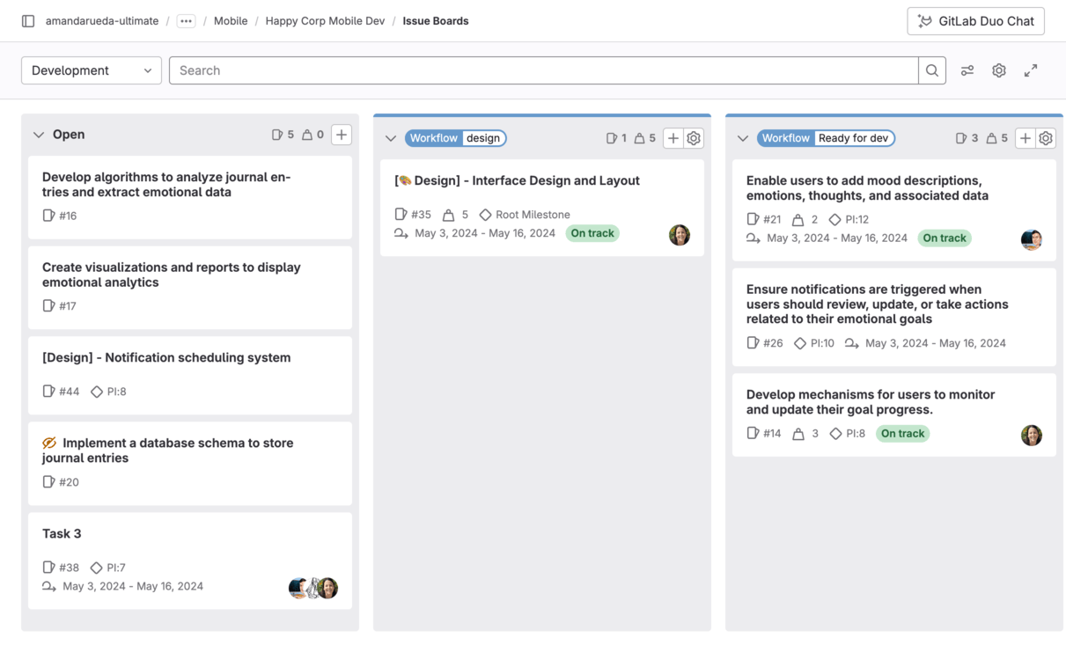The image size is (1066, 645).
Task: Collapse the Open list
Action: (38, 134)
